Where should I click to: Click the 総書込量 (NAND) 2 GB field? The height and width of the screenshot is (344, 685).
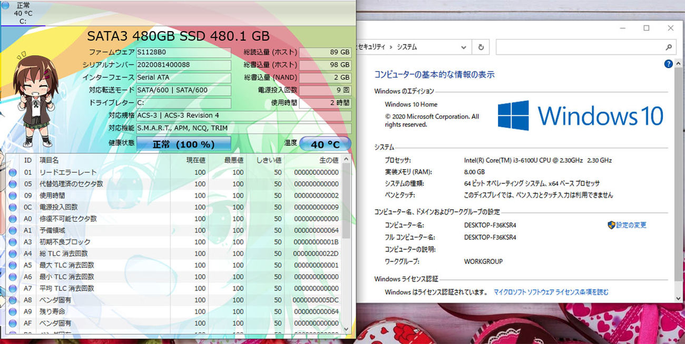point(325,78)
